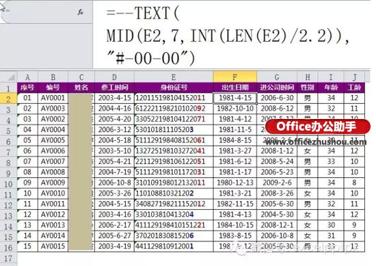
Task: Select column H header
Action: pyautogui.click(x=308, y=77)
